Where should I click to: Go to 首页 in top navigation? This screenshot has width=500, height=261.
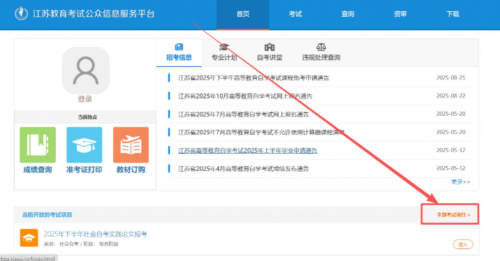pos(242,14)
